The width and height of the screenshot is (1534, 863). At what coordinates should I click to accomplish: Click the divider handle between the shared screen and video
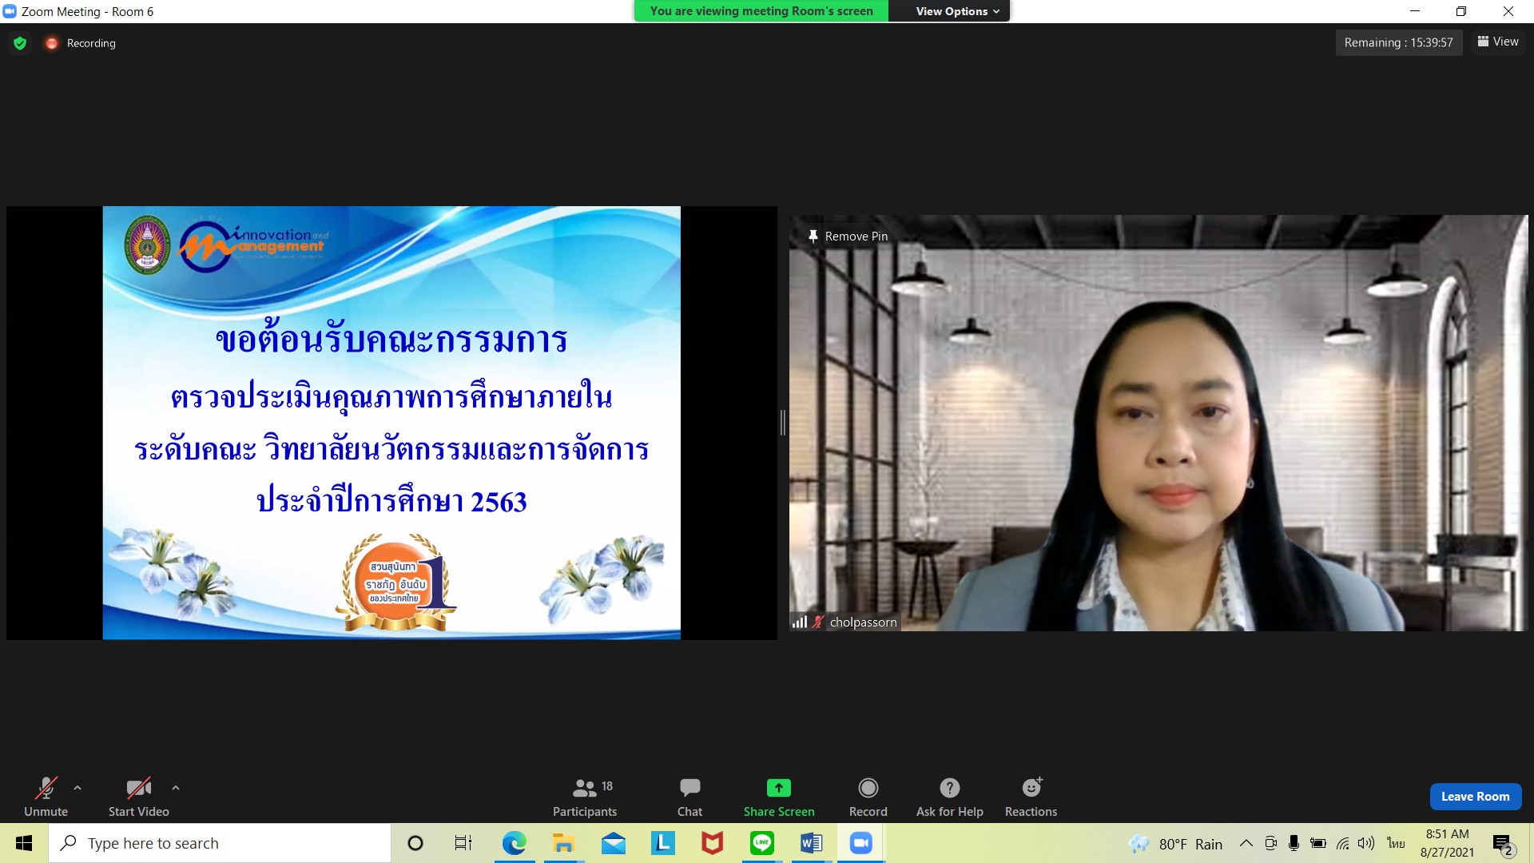pyautogui.click(x=783, y=423)
